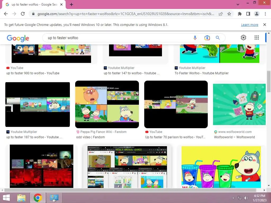The image size is (271, 203).
Task: Click the site lock icon in address bar
Action: tap(33, 14)
